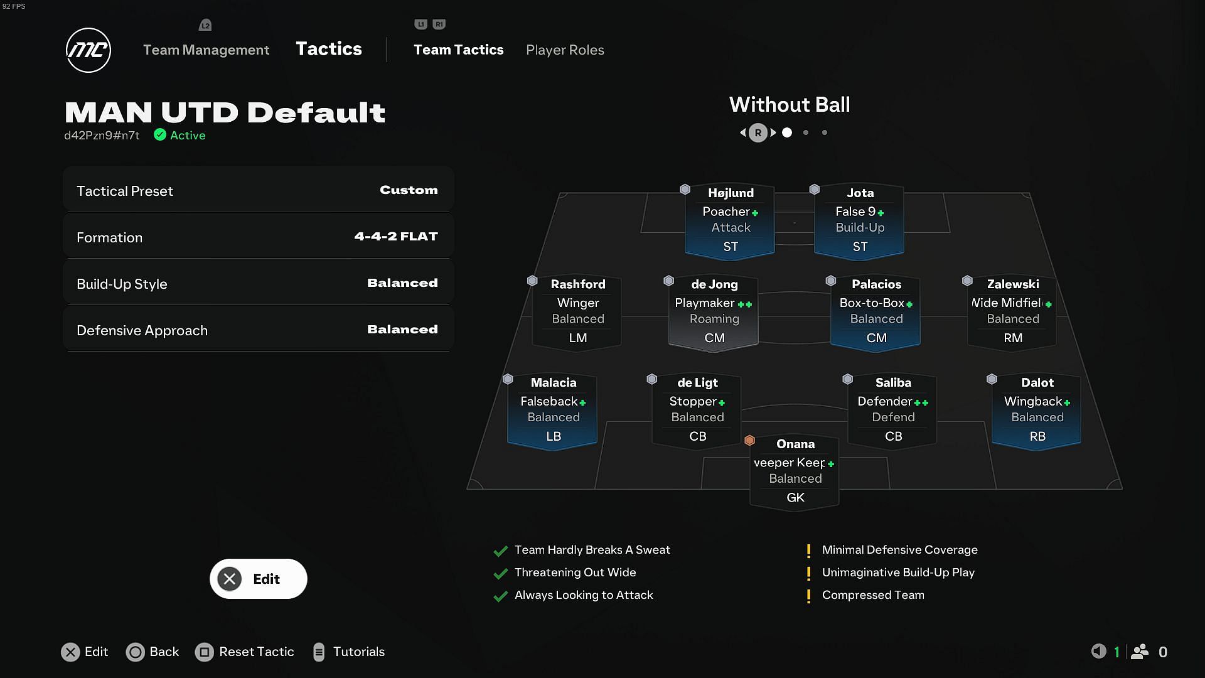Image resolution: width=1205 pixels, height=678 pixels.
Task: Click the Edit button on tactics screen
Action: 258,578
